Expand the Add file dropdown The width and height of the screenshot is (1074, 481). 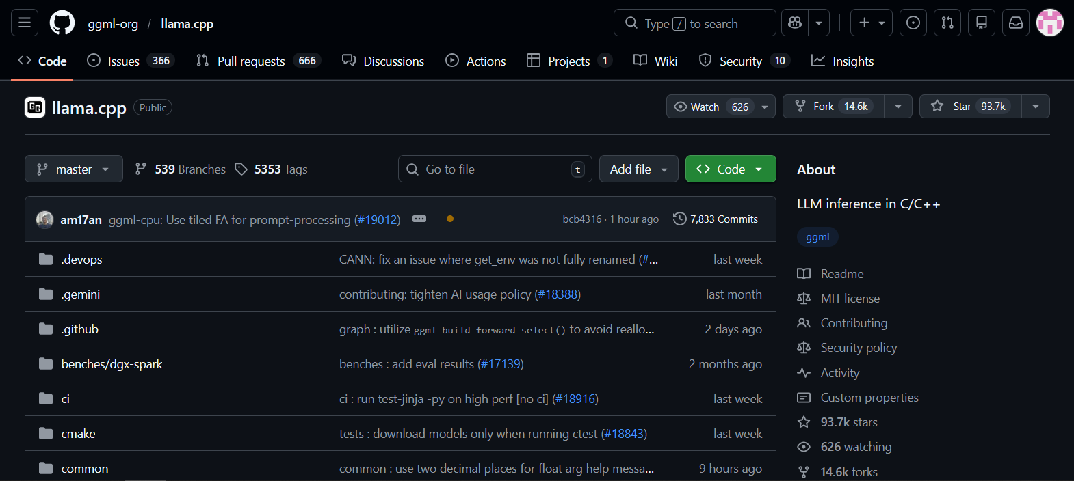pos(638,169)
